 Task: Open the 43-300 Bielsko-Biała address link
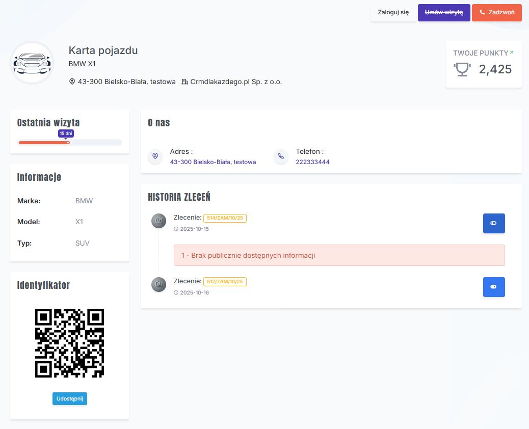point(213,162)
